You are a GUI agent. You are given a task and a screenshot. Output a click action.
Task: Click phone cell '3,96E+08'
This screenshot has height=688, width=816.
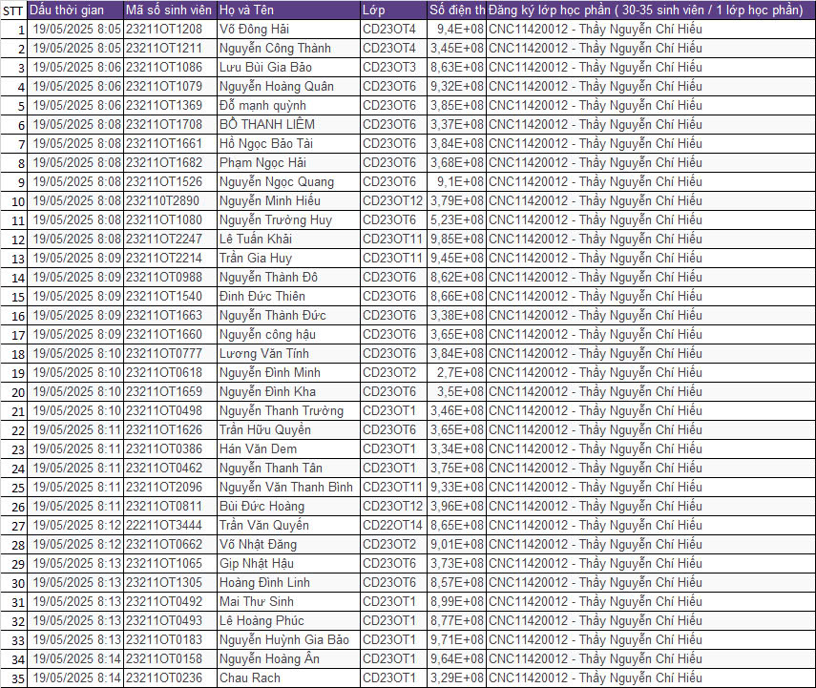coord(456,507)
